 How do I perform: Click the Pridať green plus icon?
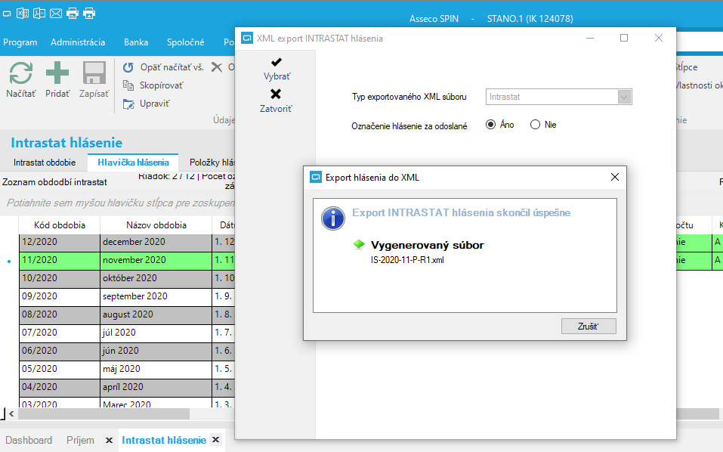(57, 73)
